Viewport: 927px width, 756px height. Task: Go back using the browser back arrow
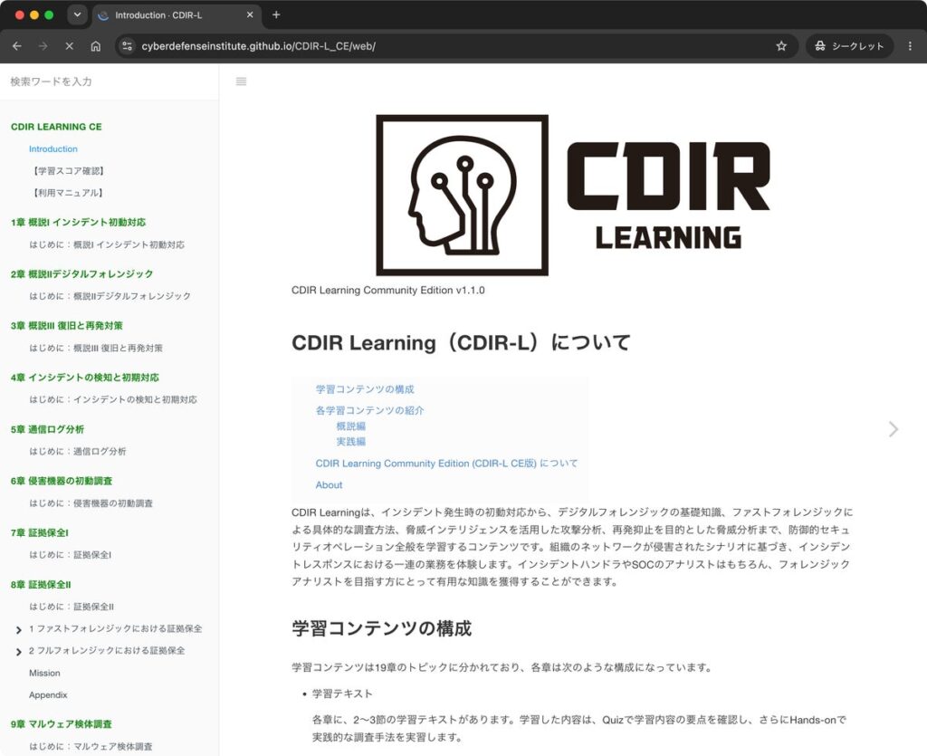(x=16, y=46)
